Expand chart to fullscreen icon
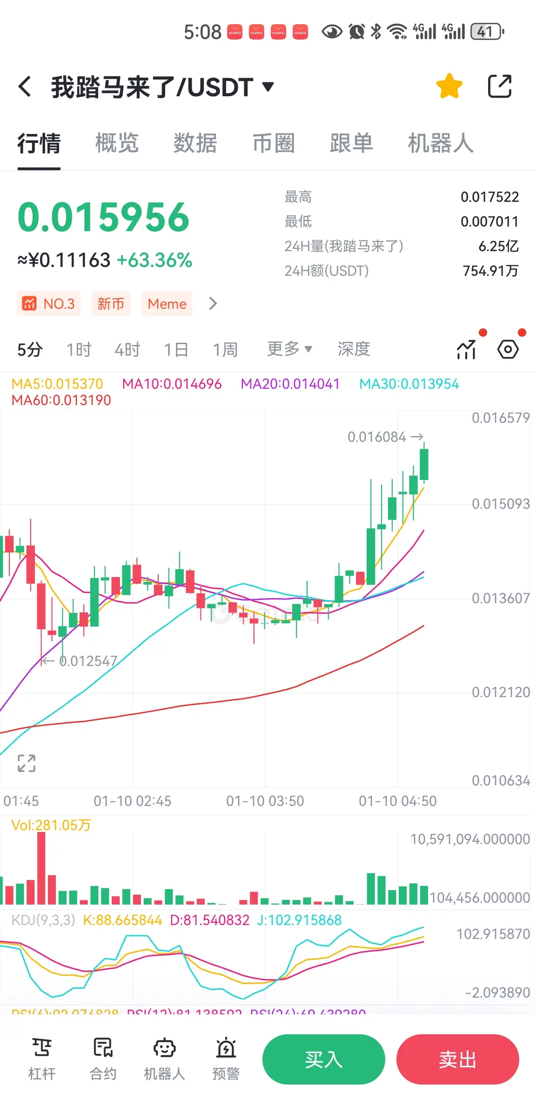 click(27, 763)
